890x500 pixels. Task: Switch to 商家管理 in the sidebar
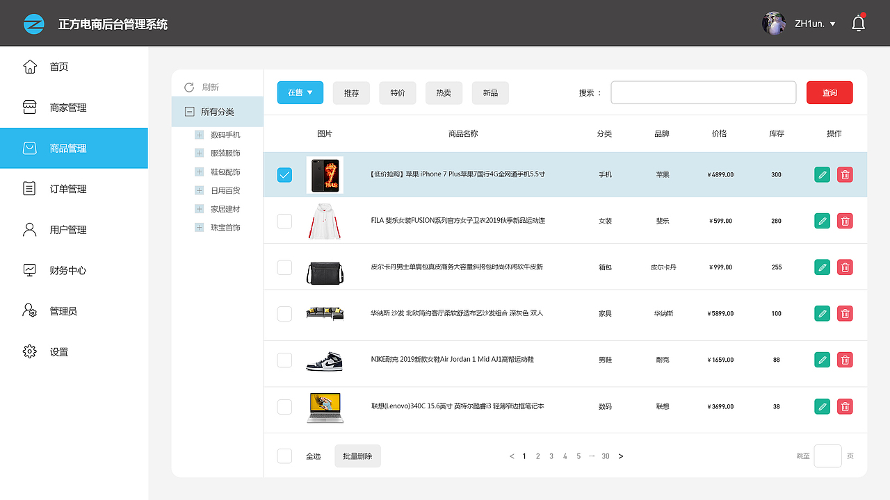click(29, 107)
